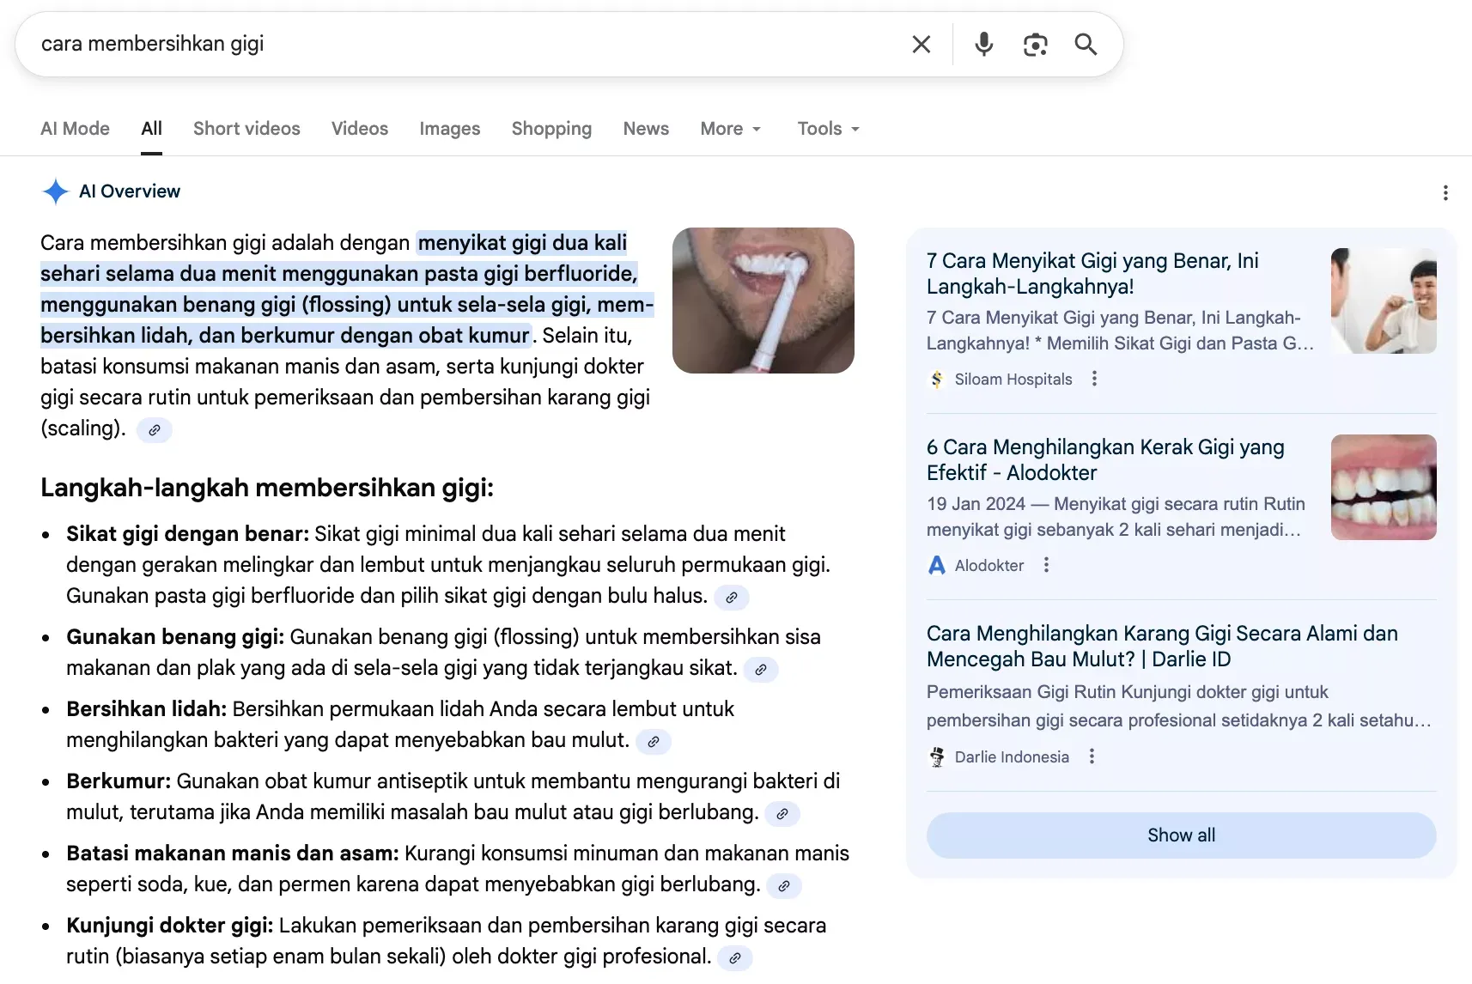Expand the Tools dropdown
The height and width of the screenshot is (984, 1472).
point(829,129)
